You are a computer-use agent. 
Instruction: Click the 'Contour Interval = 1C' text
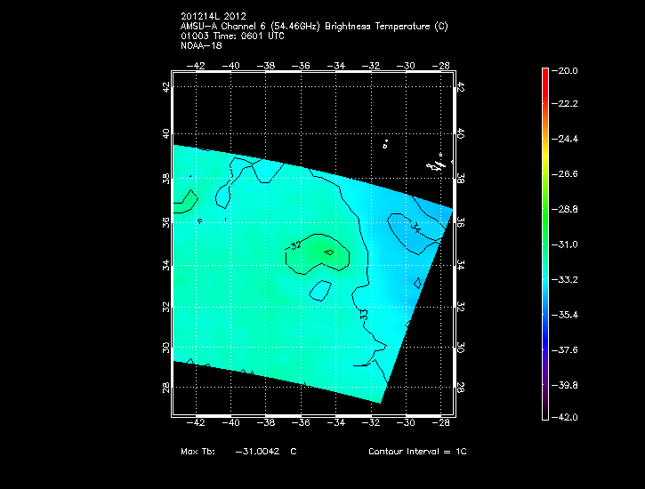tap(417, 452)
